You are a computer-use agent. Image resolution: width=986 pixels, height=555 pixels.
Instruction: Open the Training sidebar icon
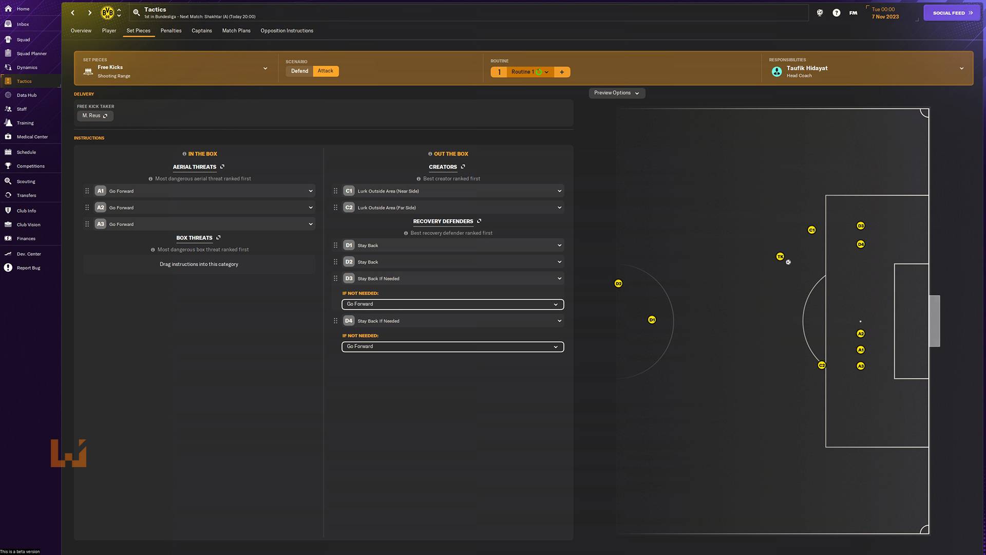tap(8, 123)
